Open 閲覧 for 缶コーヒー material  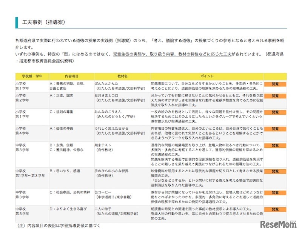[275, 192]
